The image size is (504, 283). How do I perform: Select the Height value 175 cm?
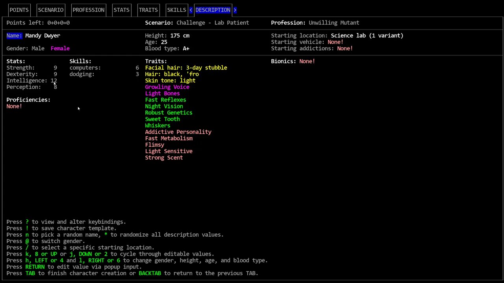(180, 35)
